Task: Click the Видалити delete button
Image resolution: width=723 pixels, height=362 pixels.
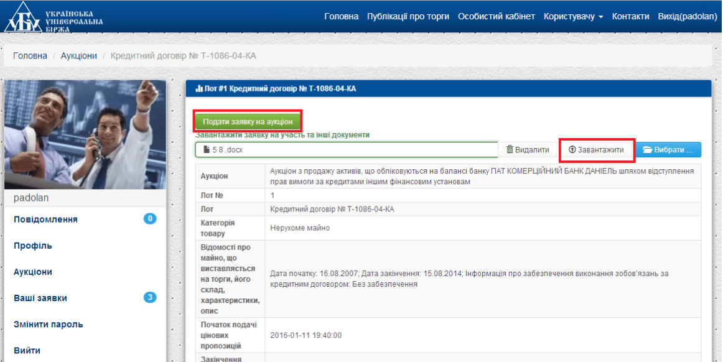Action: coord(528,150)
